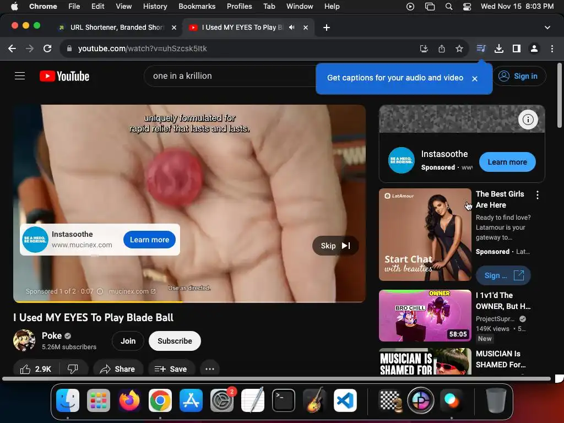Viewport: 564px width, 423px height.
Task: Open more actions ellipsis below video
Action: pos(210,369)
